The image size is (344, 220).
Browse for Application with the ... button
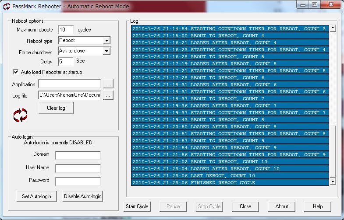click(x=108, y=84)
